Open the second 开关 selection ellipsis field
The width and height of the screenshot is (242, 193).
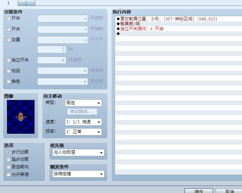63,29
